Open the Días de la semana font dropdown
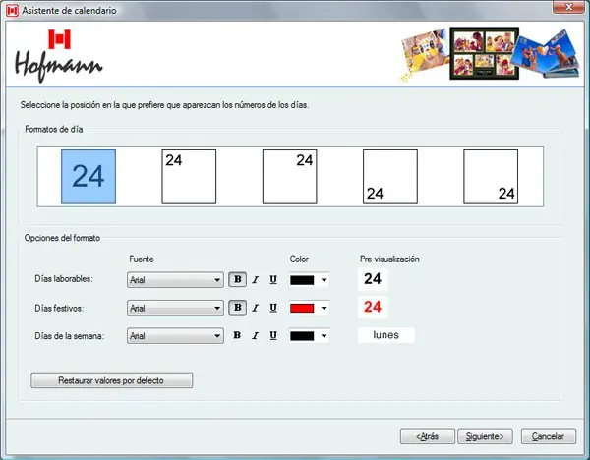This screenshot has height=460, width=590. [x=175, y=336]
